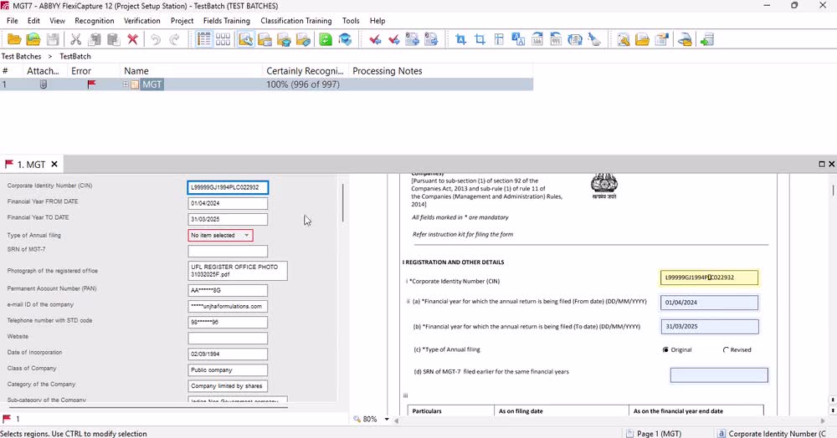The width and height of the screenshot is (837, 438).
Task: Click the Paste clipboard icon
Action: pos(113,39)
